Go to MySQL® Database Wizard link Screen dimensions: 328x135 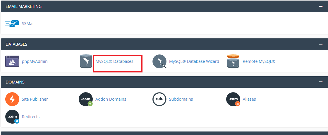click(x=194, y=61)
